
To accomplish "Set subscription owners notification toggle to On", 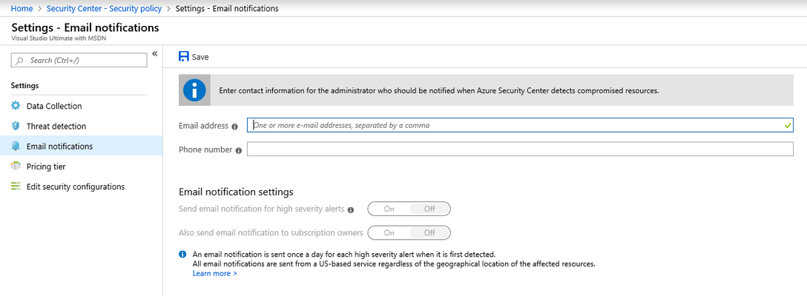I will [x=389, y=233].
